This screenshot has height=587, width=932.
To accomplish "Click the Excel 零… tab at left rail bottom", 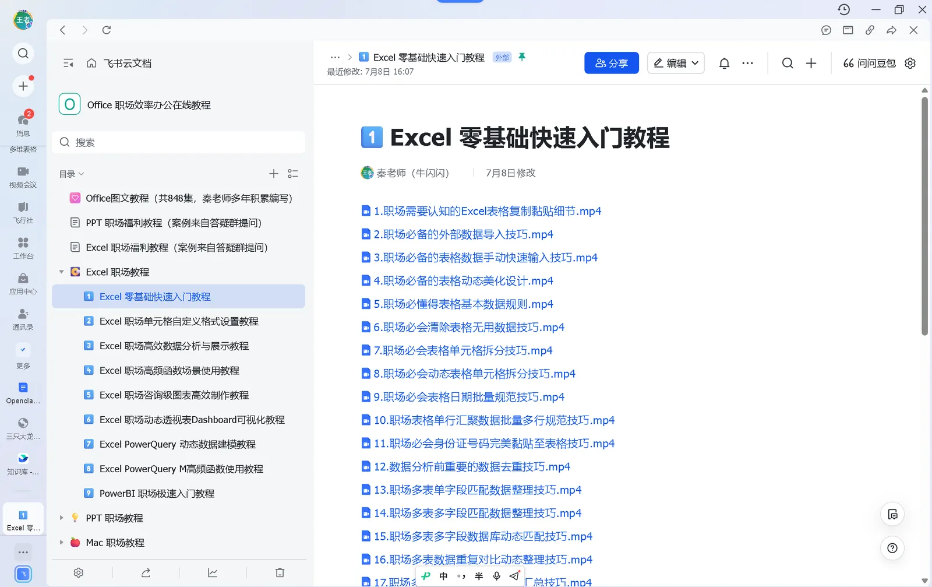I will pos(23,520).
